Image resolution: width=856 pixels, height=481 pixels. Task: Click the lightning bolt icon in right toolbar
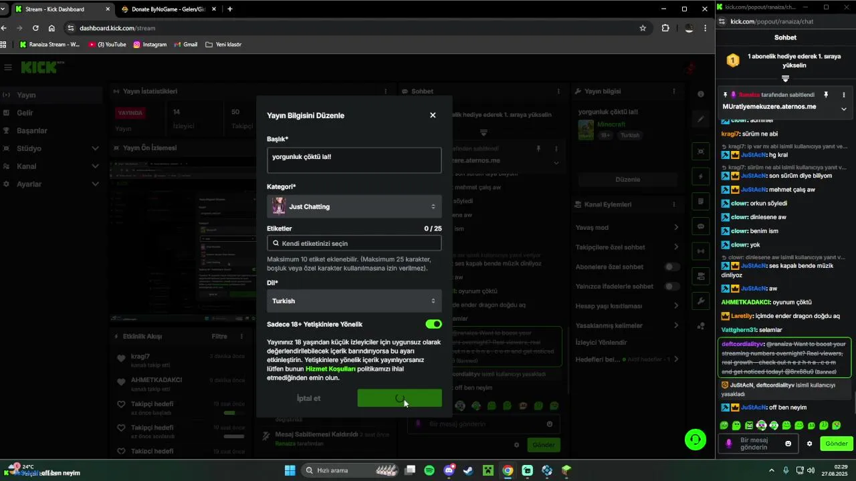pos(701,176)
